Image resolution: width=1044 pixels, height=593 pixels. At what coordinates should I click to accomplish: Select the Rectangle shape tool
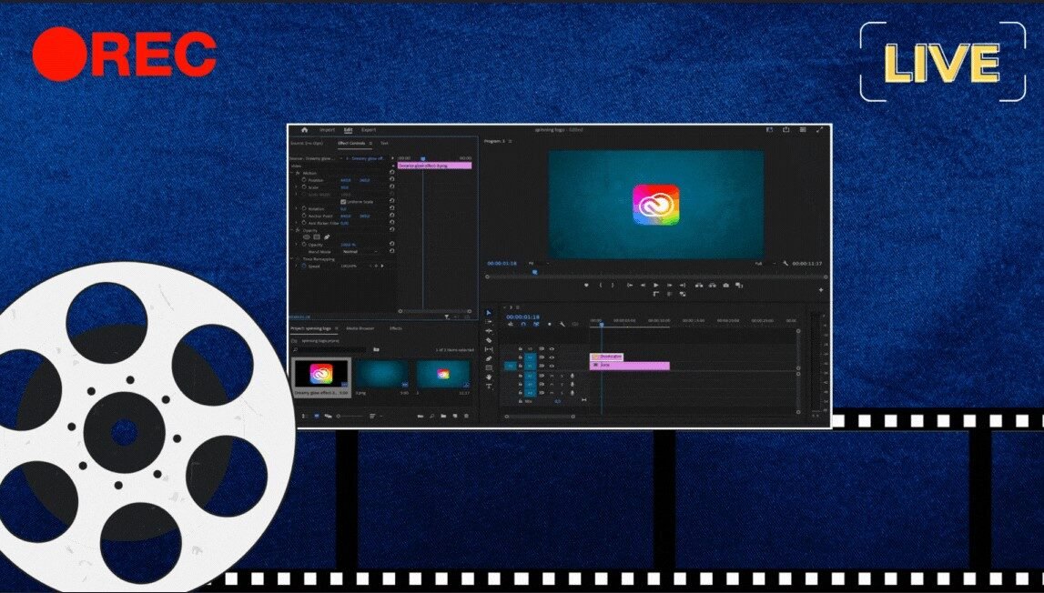[489, 368]
